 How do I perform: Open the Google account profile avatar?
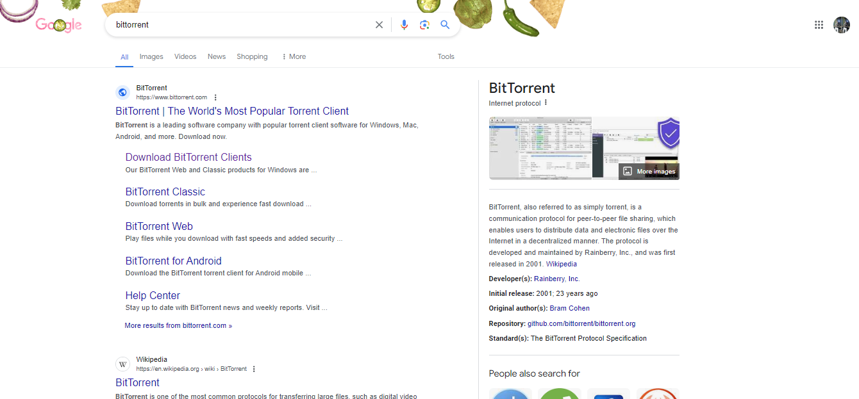coord(841,25)
